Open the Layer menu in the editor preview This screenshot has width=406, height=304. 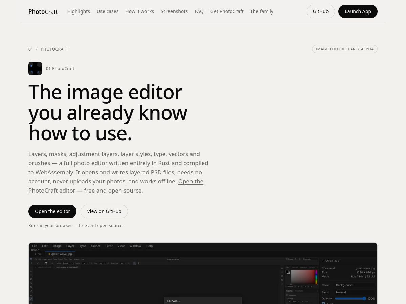[70, 246]
